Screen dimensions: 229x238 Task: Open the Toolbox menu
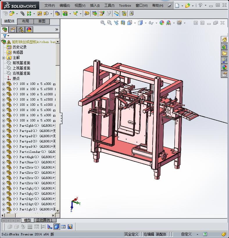coord(125,6)
